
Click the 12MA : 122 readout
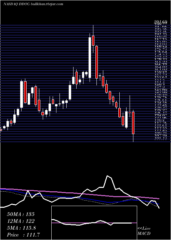pyautogui.click(x=21, y=221)
